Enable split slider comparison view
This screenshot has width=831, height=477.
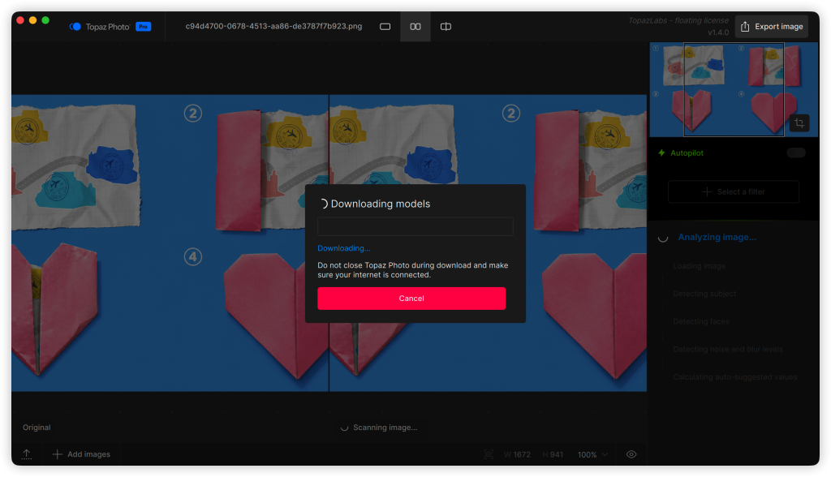click(446, 27)
